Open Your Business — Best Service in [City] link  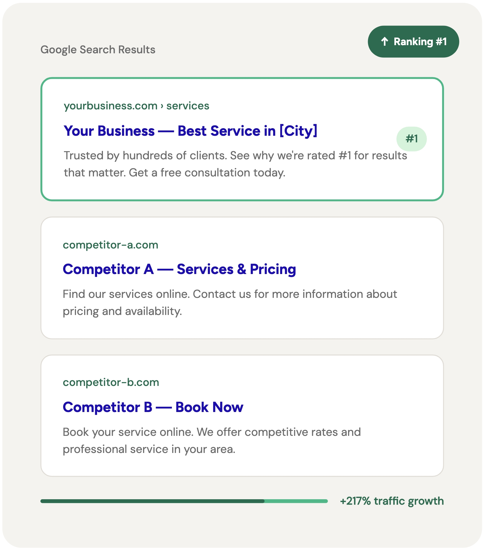(x=190, y=131)
